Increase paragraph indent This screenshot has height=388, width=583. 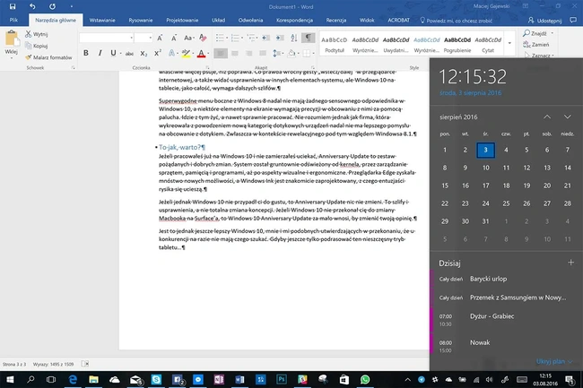(x=280, y=38)
